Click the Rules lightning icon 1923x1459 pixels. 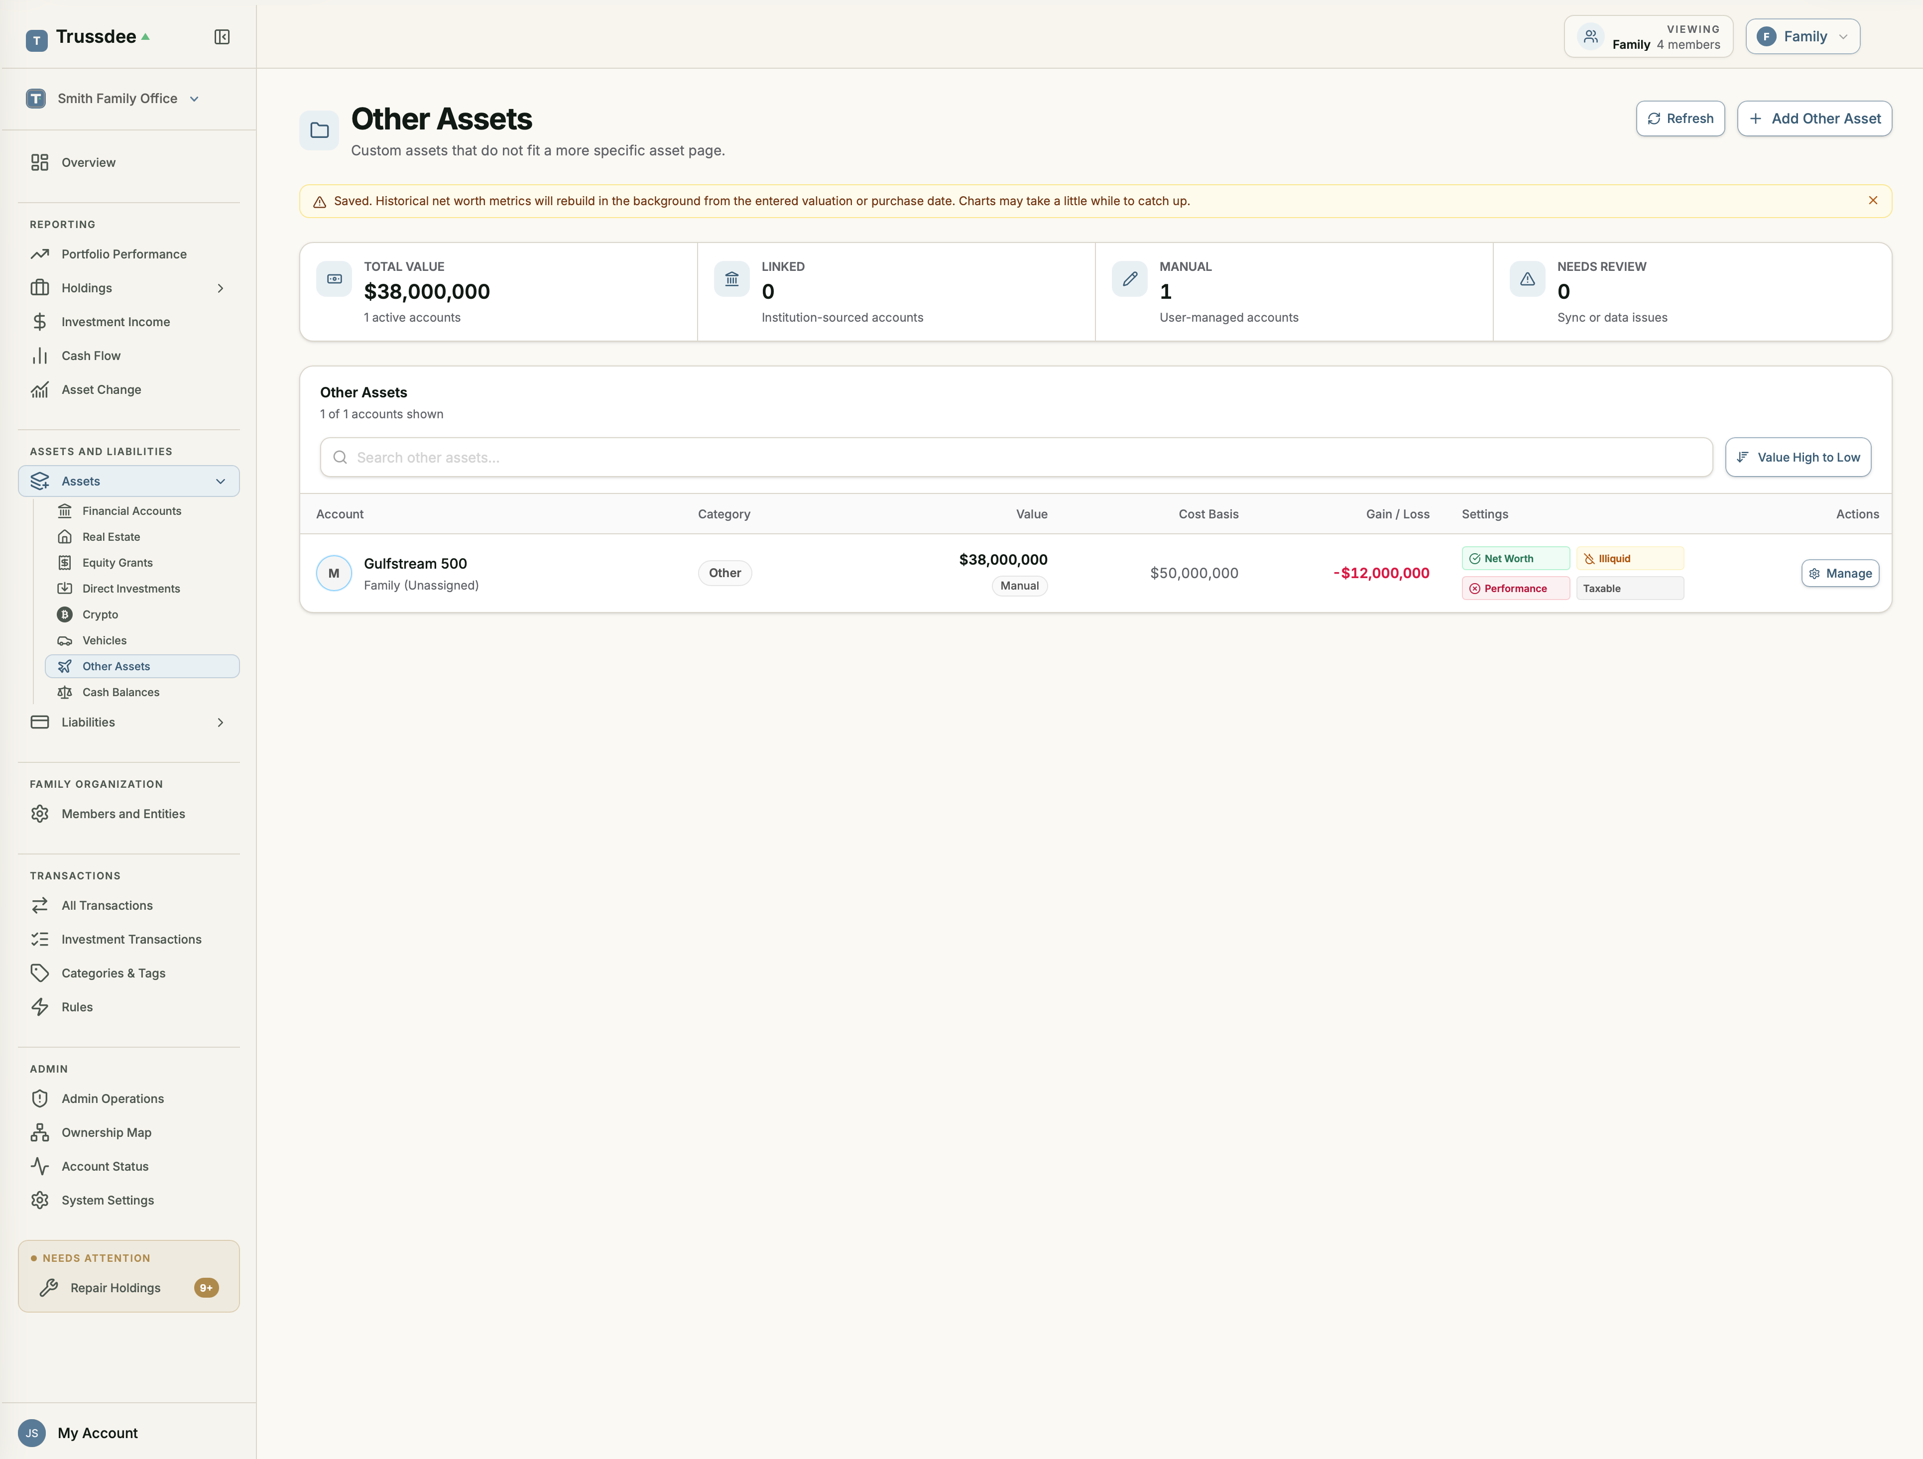click(x=40, y=1007)
